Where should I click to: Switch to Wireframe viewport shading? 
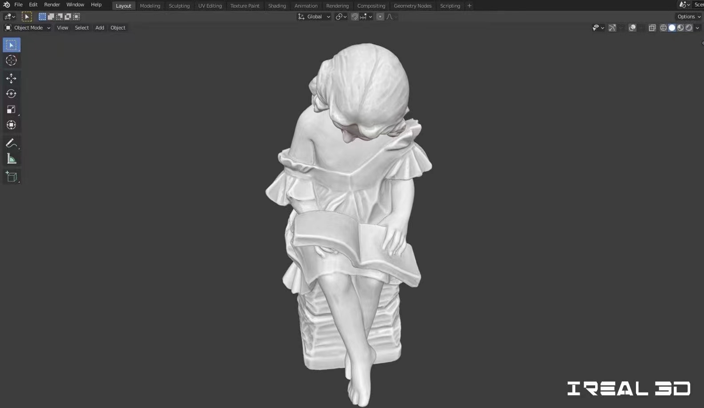click(664, 28)
